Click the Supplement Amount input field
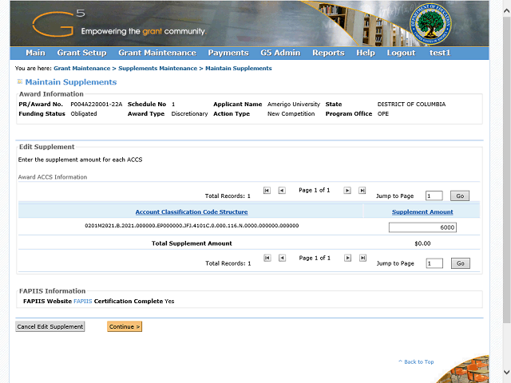Image resolution: width=511 pixels, height=383 pixels. coord(422,227)
